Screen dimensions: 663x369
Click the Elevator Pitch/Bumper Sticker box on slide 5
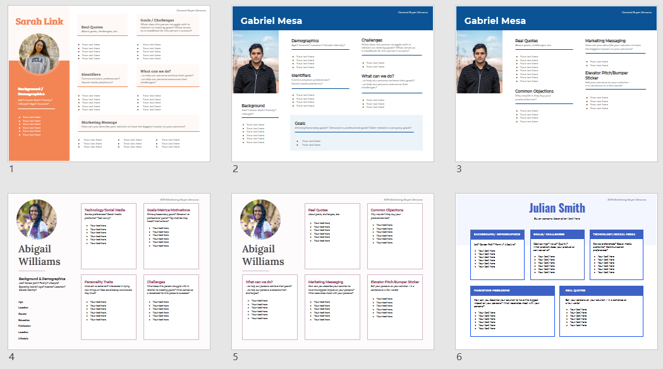(395, 307)
